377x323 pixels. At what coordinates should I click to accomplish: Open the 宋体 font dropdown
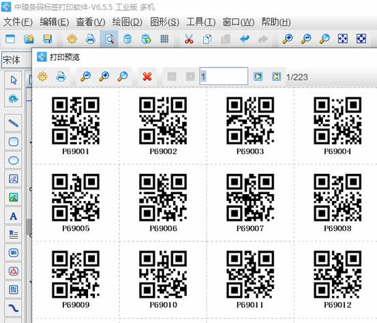click(x=16, y=59)
